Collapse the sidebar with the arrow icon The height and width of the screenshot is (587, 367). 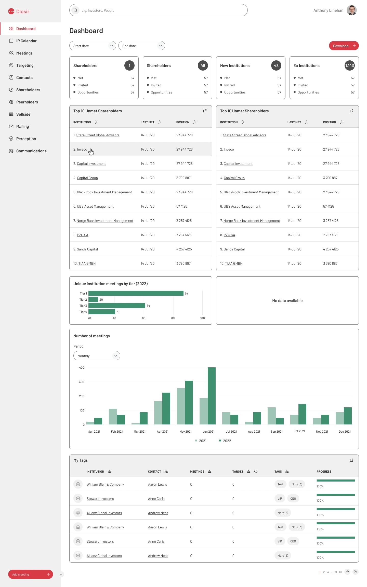point(61,574)
